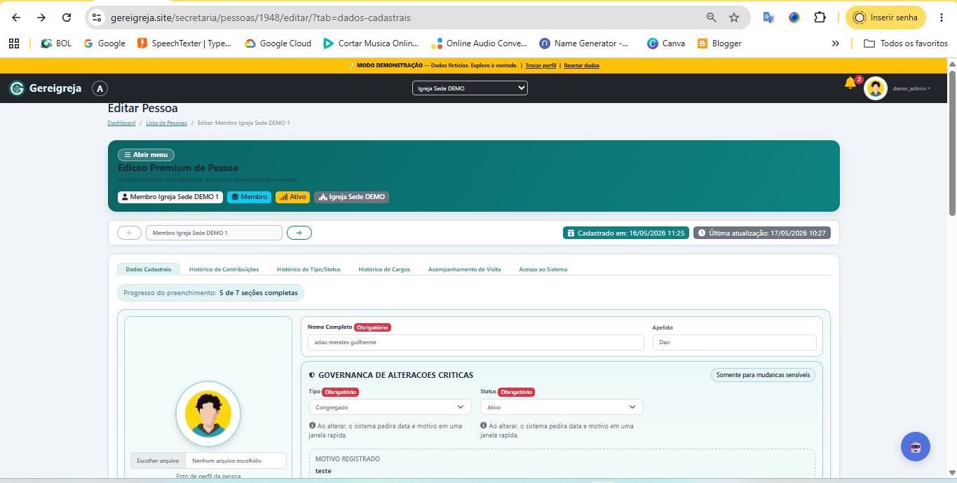This screenshot has width=957, height=483.
Task: Open the Blogger bookmark
Action: [719, 43]
